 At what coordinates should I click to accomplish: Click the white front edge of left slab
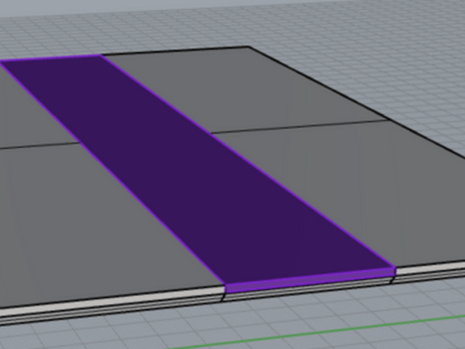click(108, 301)
